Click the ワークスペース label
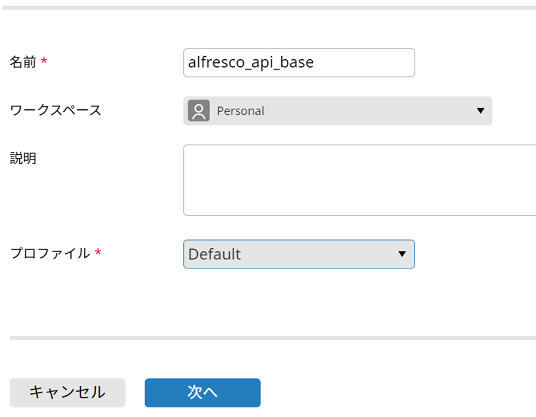The width and height of the screenshot is (536, 417). pos(56,110)
